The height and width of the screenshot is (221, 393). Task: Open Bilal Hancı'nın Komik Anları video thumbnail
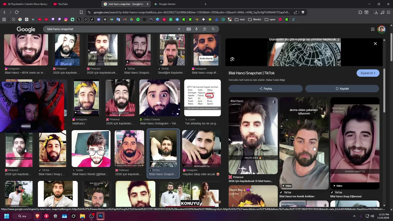pos(304,143)
